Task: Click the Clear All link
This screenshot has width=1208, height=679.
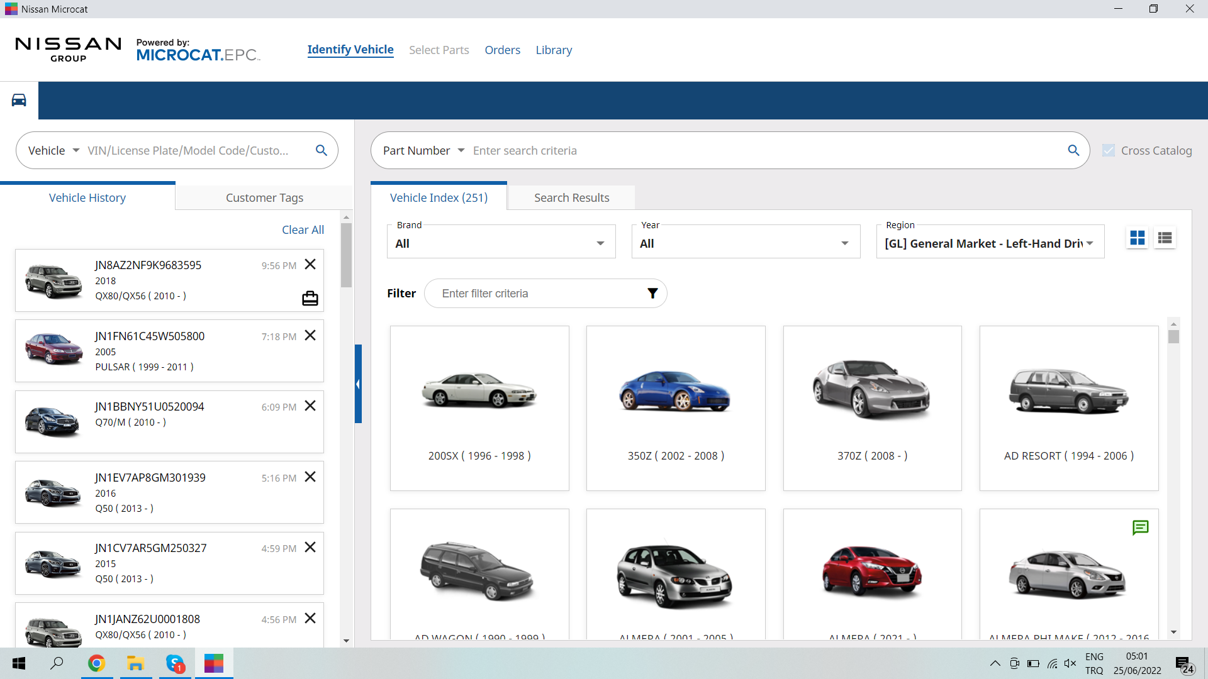Action: point(303,229)
